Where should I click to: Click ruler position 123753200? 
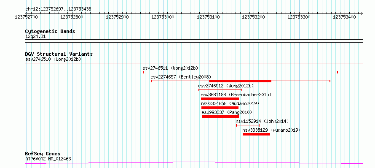click(254, 17)
